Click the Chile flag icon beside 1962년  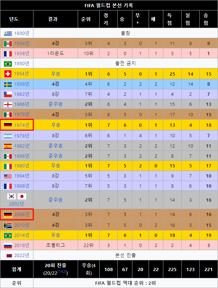pyautogui.click(x=8, y=94)
